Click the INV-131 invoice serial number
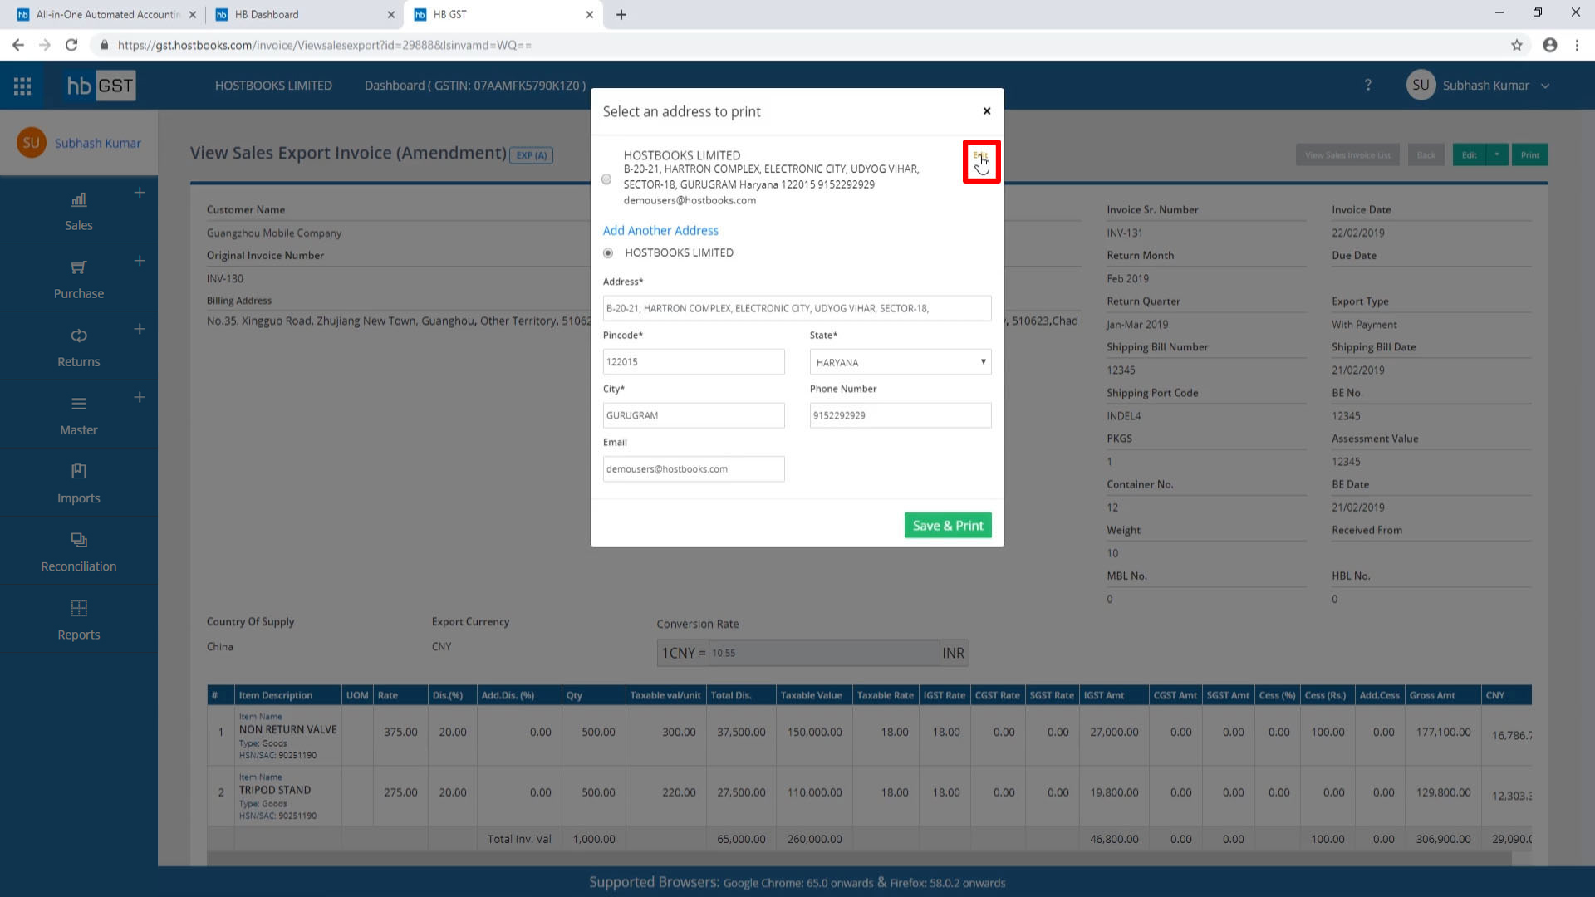This screenshot has width=1595, height=897. [1125, 233]
